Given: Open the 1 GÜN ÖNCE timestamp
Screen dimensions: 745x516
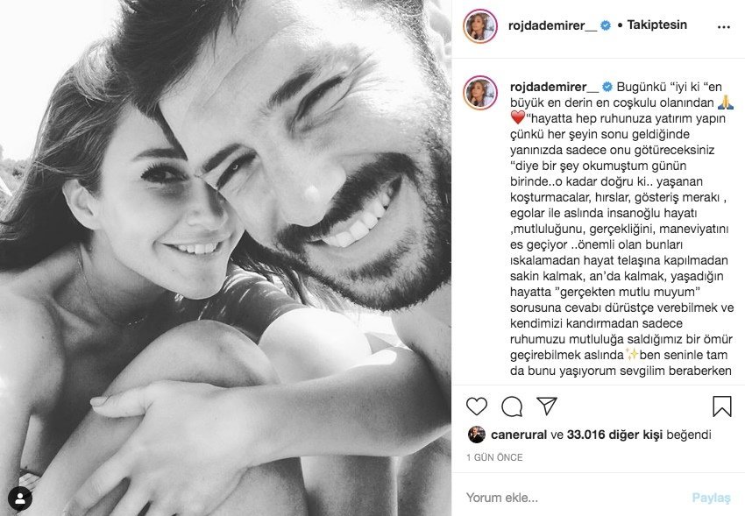Looking at the screenshot, I should pyautogui.click(x=494, y=457).
